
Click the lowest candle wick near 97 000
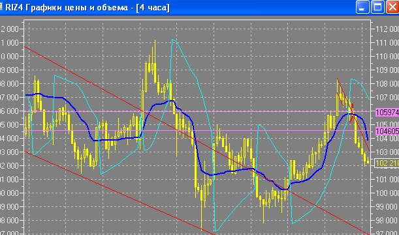tap(202, 215)
